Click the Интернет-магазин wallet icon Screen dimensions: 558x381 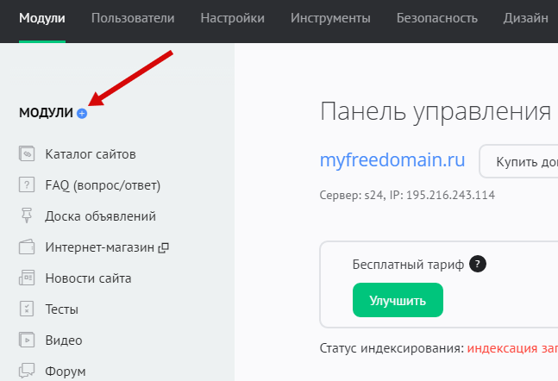pyautogui.click(x=26, y=247)
